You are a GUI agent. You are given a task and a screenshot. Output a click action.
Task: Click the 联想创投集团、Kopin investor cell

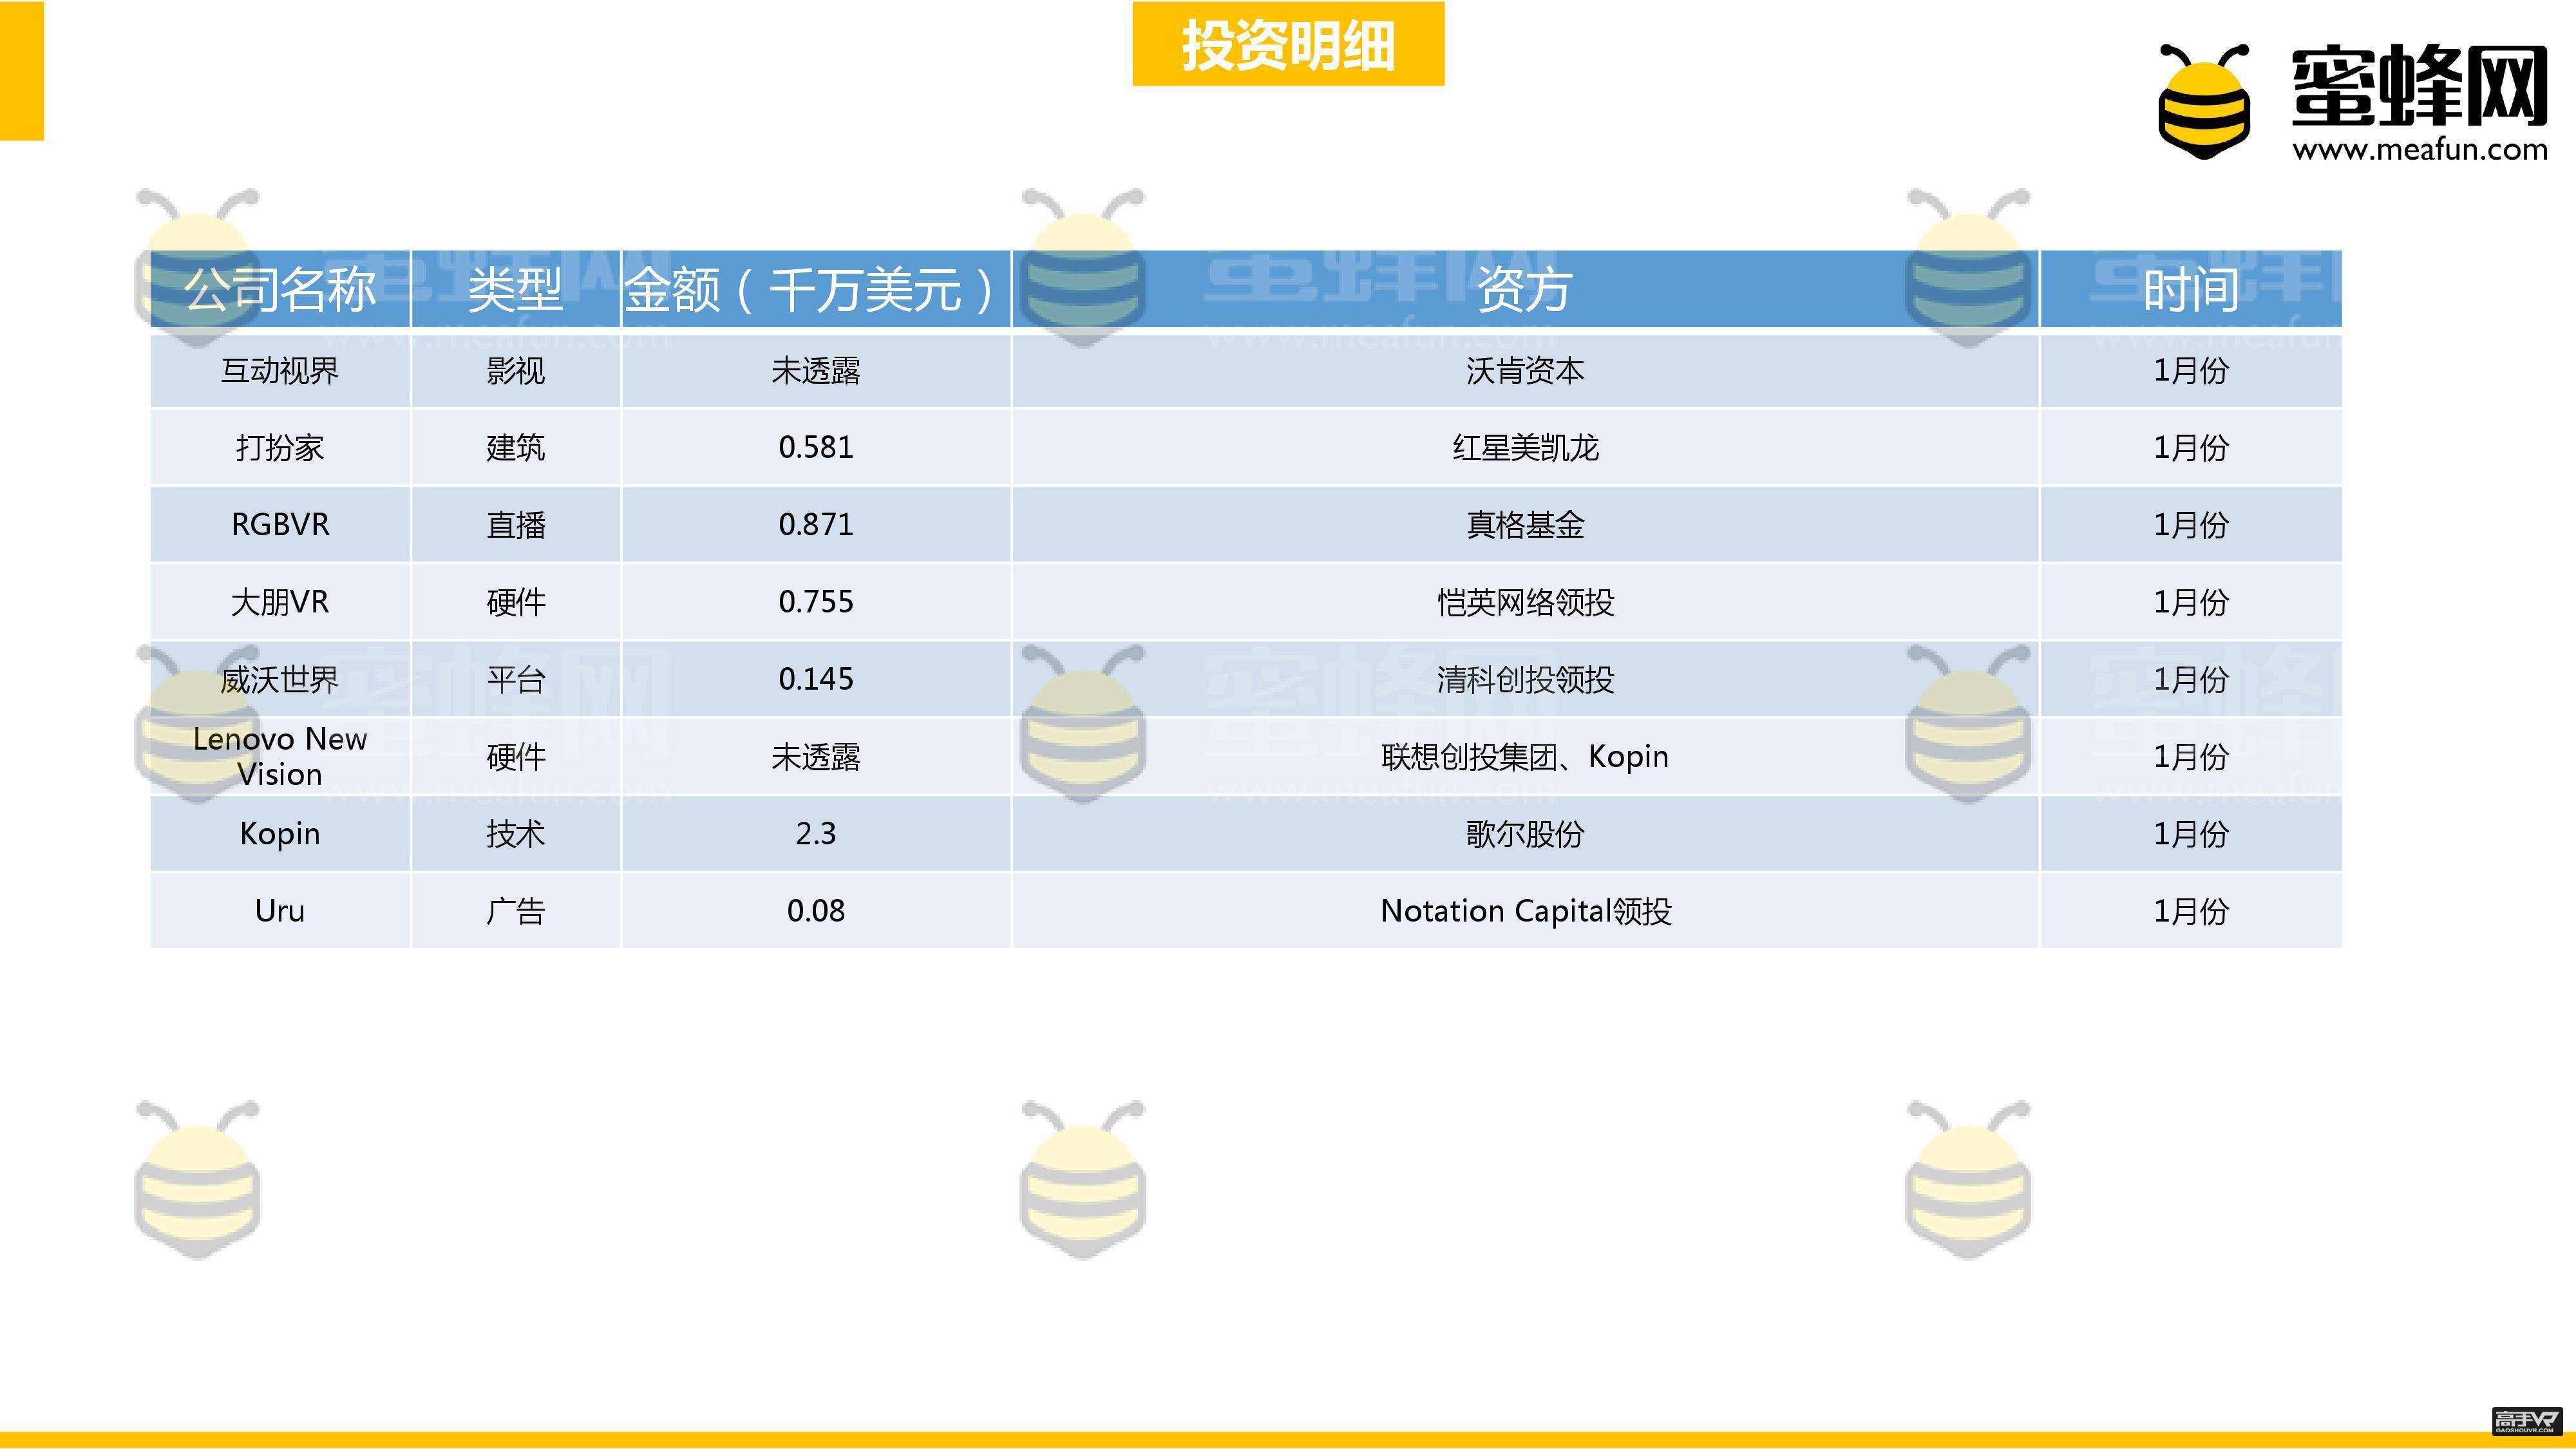(1525, 756)
